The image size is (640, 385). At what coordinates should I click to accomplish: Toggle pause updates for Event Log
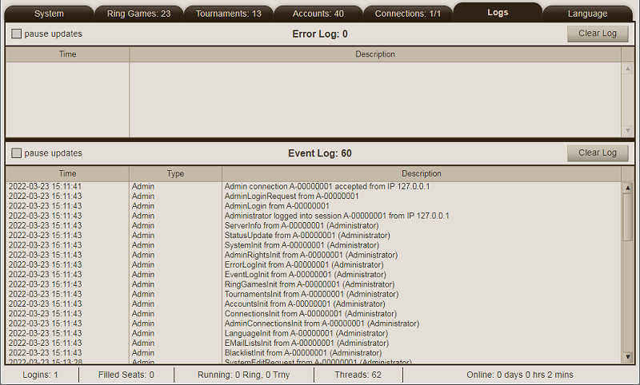click(17, 153)
